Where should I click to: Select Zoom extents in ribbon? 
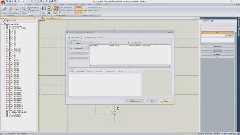tap(33, 7)
